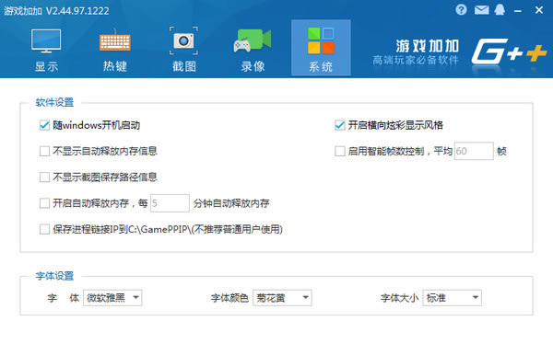The width and height of the screenshot is (553, 355).
Task: Enable 保存进程链接IP到C:\GamePPIP checkbox
Action: click(44, 229)
